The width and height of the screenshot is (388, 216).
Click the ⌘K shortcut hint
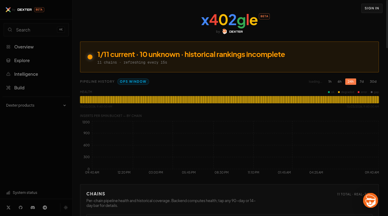coord(61,30)
